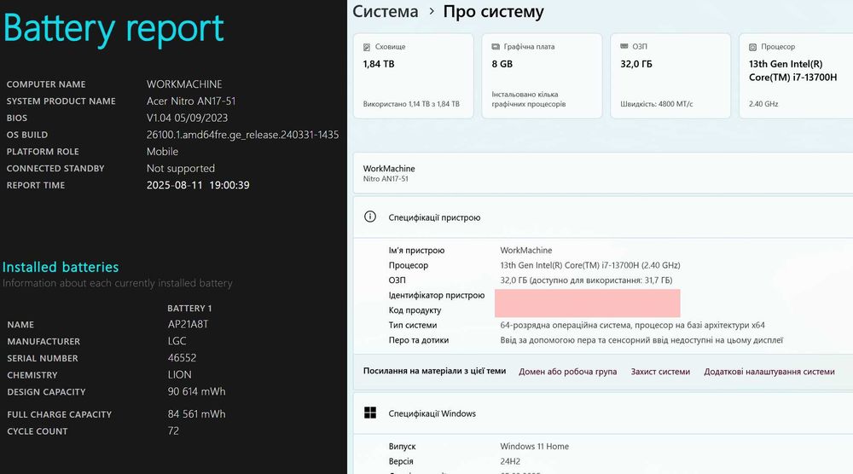Select battery chemistry LION
Viewport: 853px width, 474px height.
pyautogui.click(x=179, y=375)
